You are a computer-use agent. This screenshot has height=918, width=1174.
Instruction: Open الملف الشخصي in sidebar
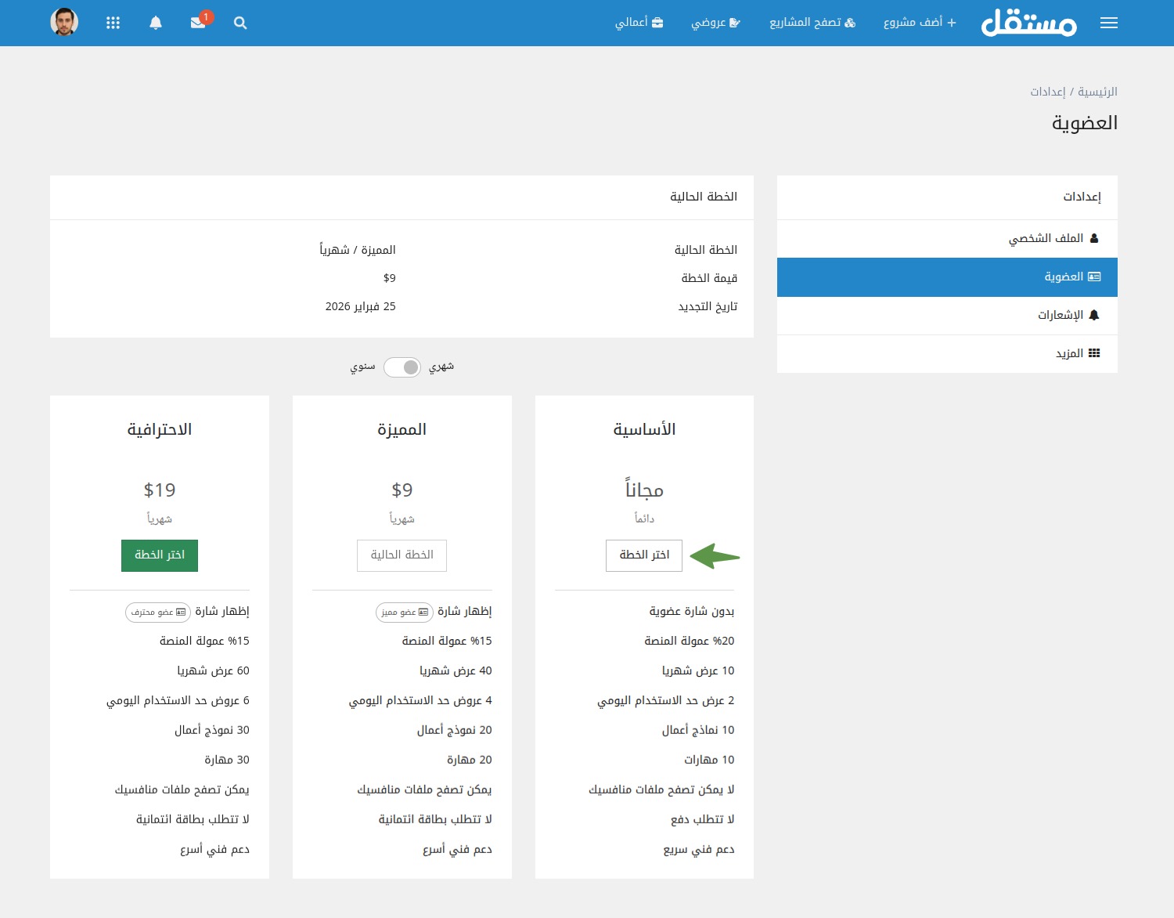click(1053, 238)
